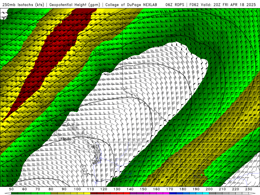This screenshot has width=260, height=195.
Task: Click the 130 kt colorbar label
Action: 117,189
